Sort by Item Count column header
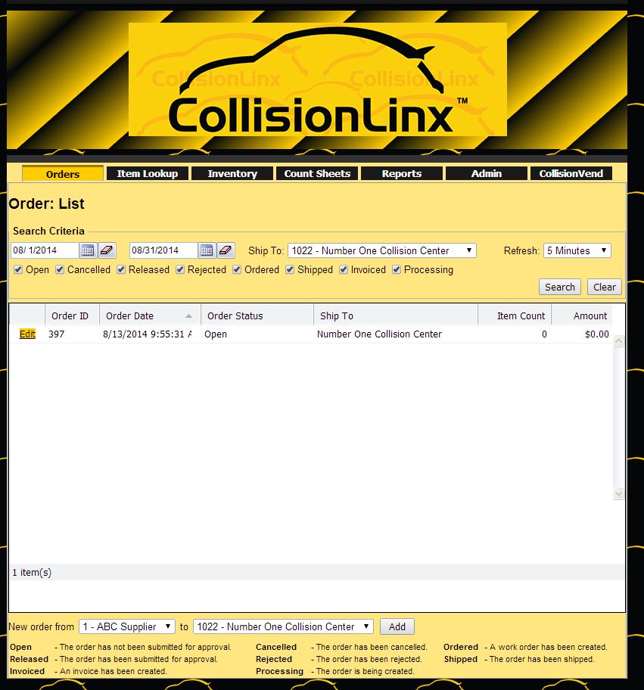The image size is (644, 690). point(515,316)
